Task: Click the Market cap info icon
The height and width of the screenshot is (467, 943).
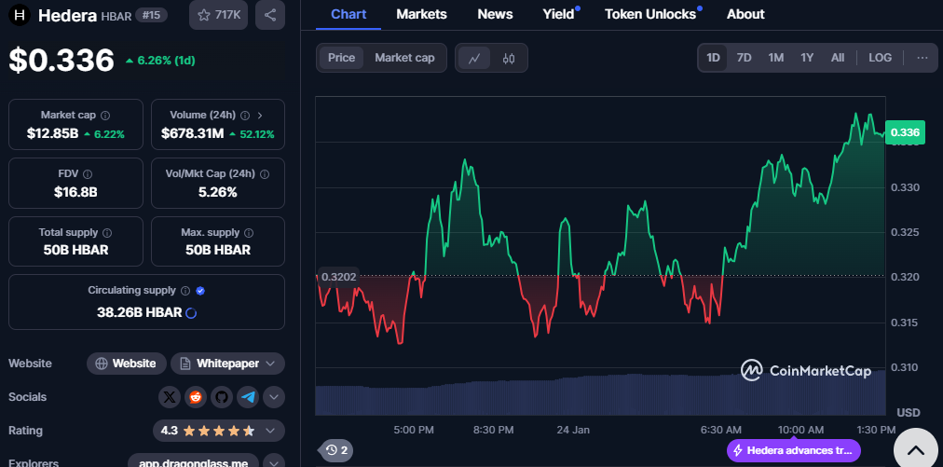Action: [105, 115]
